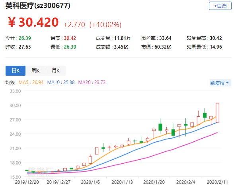Click the 市盈率 P/E ratio 33.64
The height and width of the screenshot is (186, 234).
click(165, 38)
